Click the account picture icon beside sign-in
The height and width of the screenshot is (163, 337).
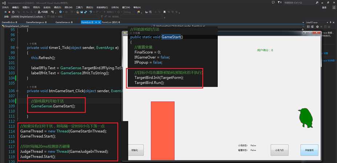click(334, 7)
